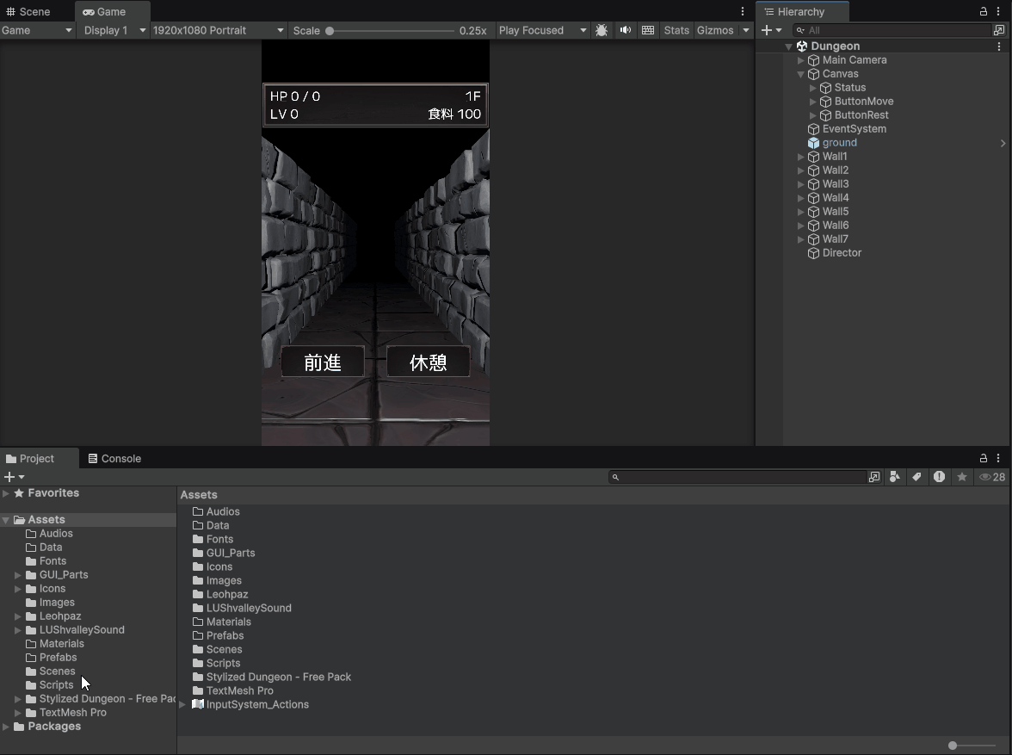1012x755 pixels.
Task: Open the Display 1 dropdown
Action: click(114, 30)
